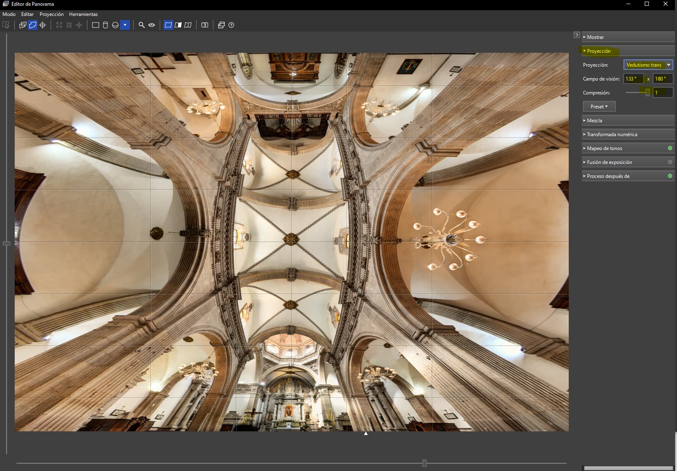The height and width of the screenshot is (471, 677).
Task: Click the number 3 grid icon
Action: click(205, 25)
